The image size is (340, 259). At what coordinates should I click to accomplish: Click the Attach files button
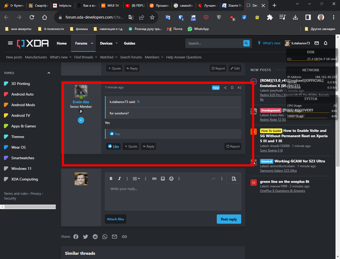pos(115,219)
